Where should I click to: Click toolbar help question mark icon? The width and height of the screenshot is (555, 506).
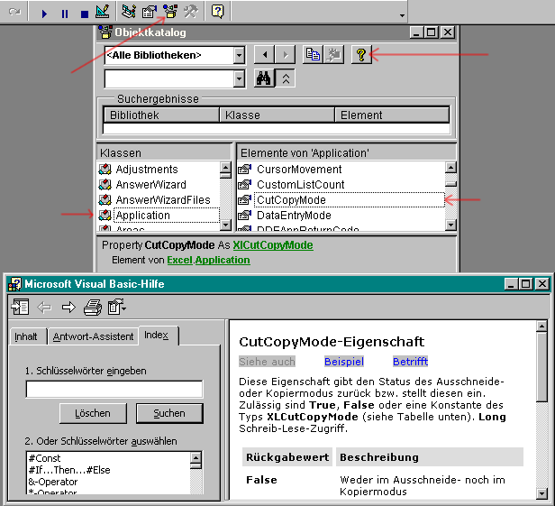217,12
